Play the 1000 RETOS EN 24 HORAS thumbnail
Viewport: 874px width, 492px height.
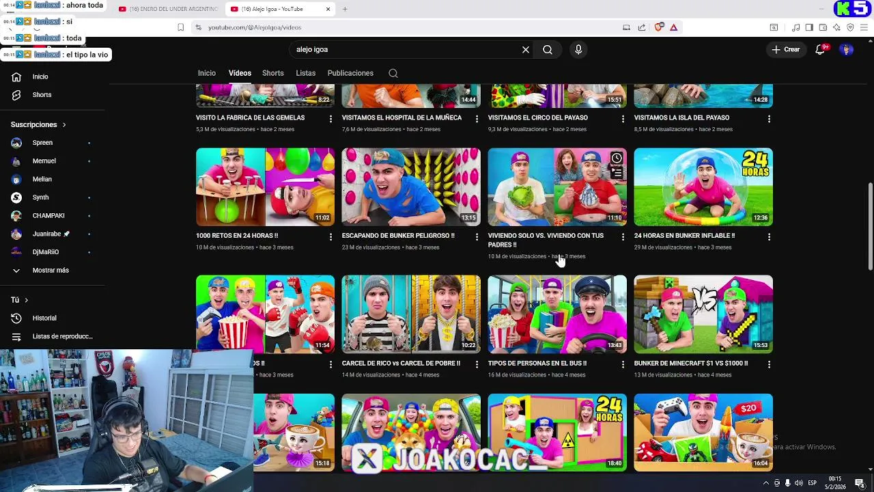pos(265,187)
